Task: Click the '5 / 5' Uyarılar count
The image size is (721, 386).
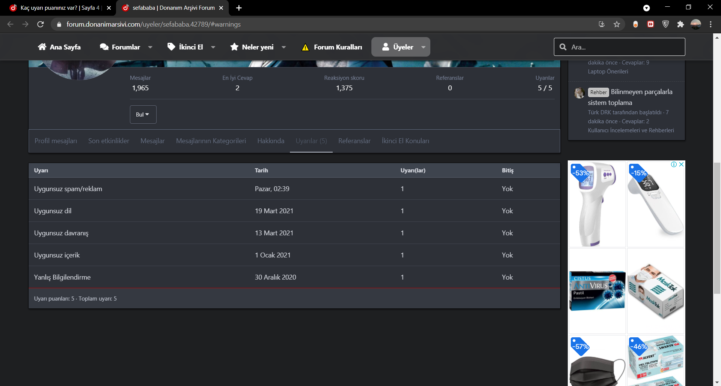Action: pyautogui.click(x=545, y=88)
